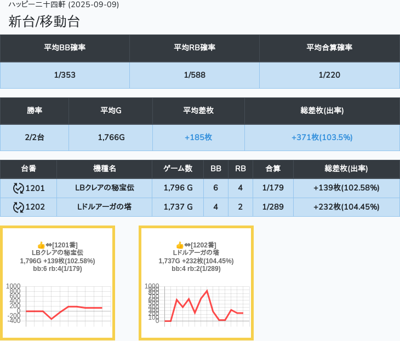
Task: Click thumbs-up icon on the 1201番 graph card
Action: tap(41, 245)
